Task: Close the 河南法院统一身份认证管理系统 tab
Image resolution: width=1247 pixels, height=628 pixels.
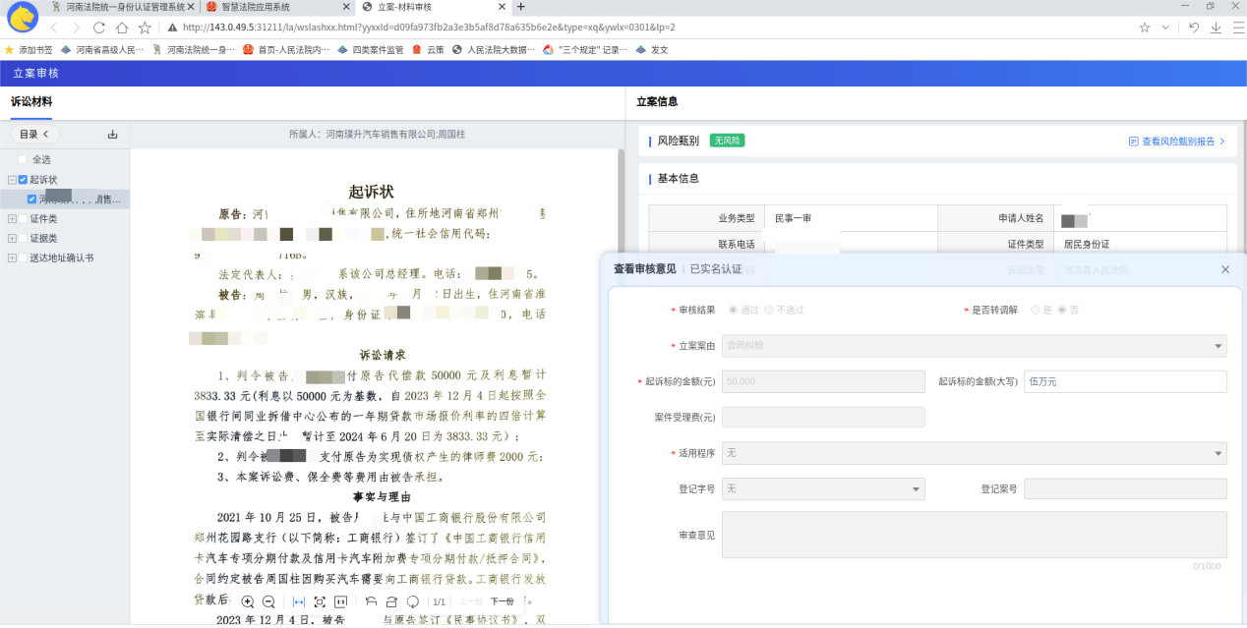Action: point(189,7)
